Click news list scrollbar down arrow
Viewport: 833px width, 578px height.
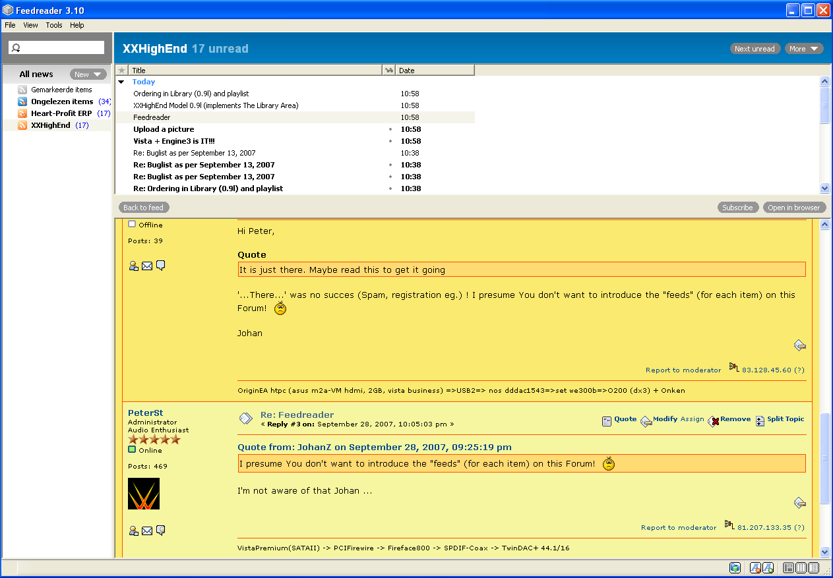[824, 188]
